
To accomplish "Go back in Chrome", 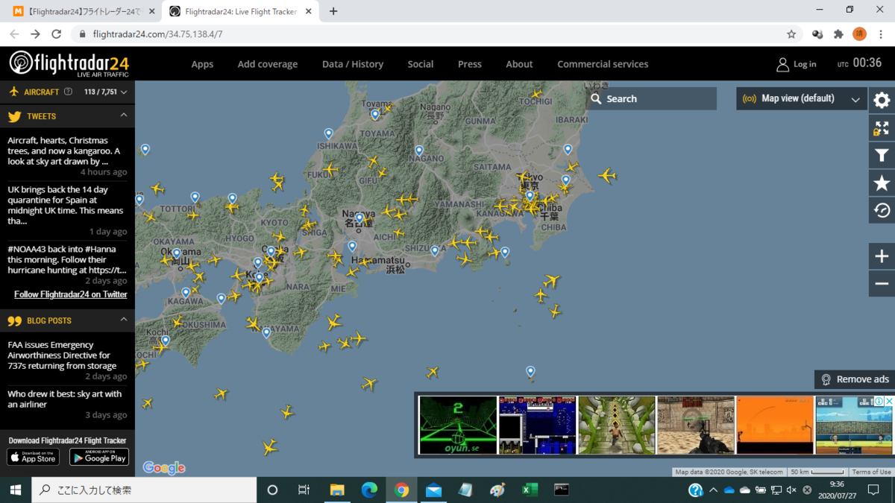I will 14,34.
